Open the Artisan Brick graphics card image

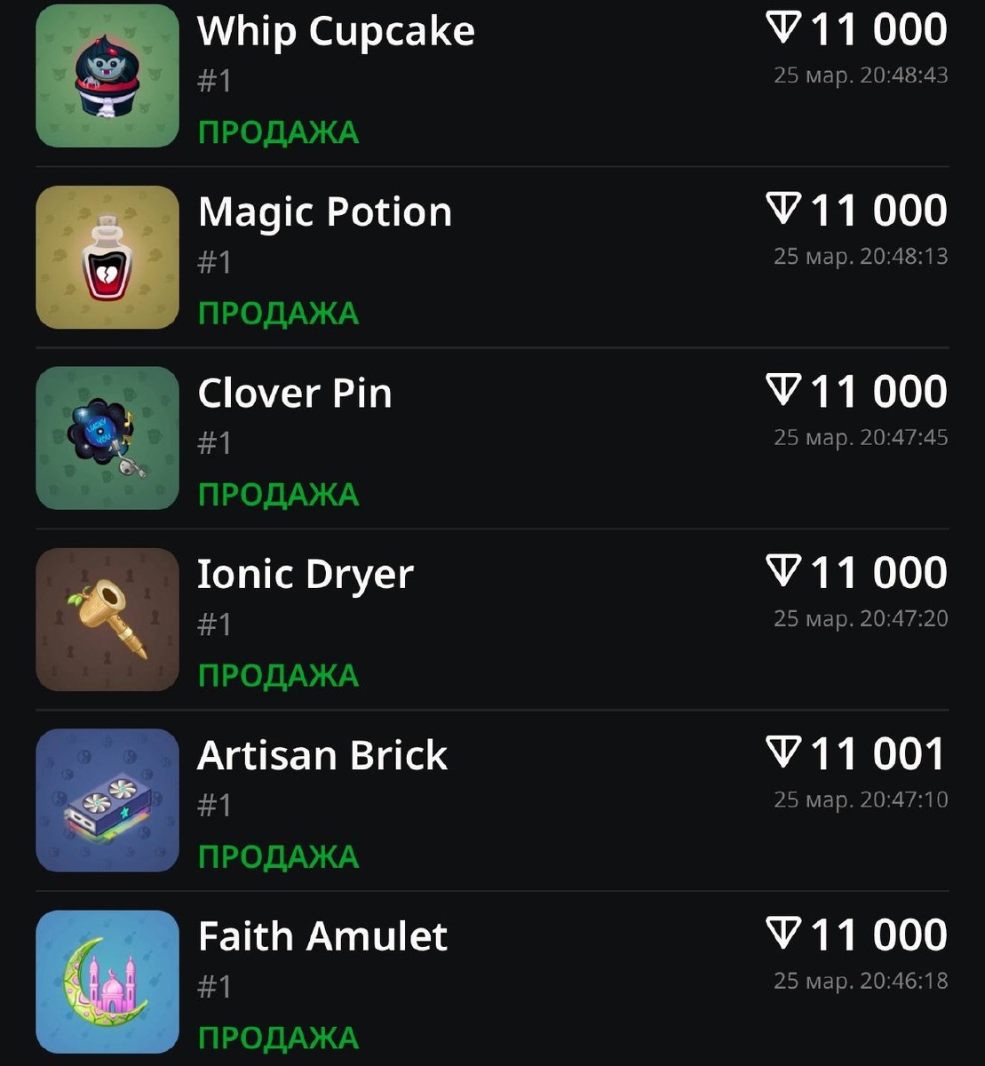coord(107,800)
